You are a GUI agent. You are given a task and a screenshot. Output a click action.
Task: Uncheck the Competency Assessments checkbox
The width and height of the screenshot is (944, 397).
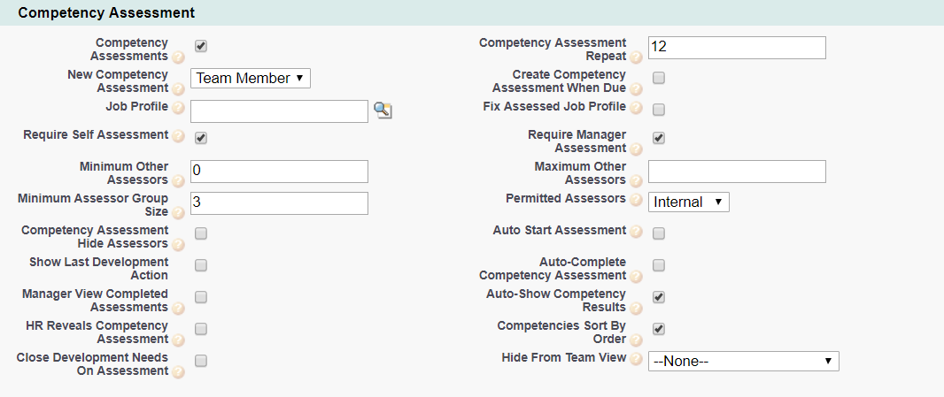(x=201, y=46)
